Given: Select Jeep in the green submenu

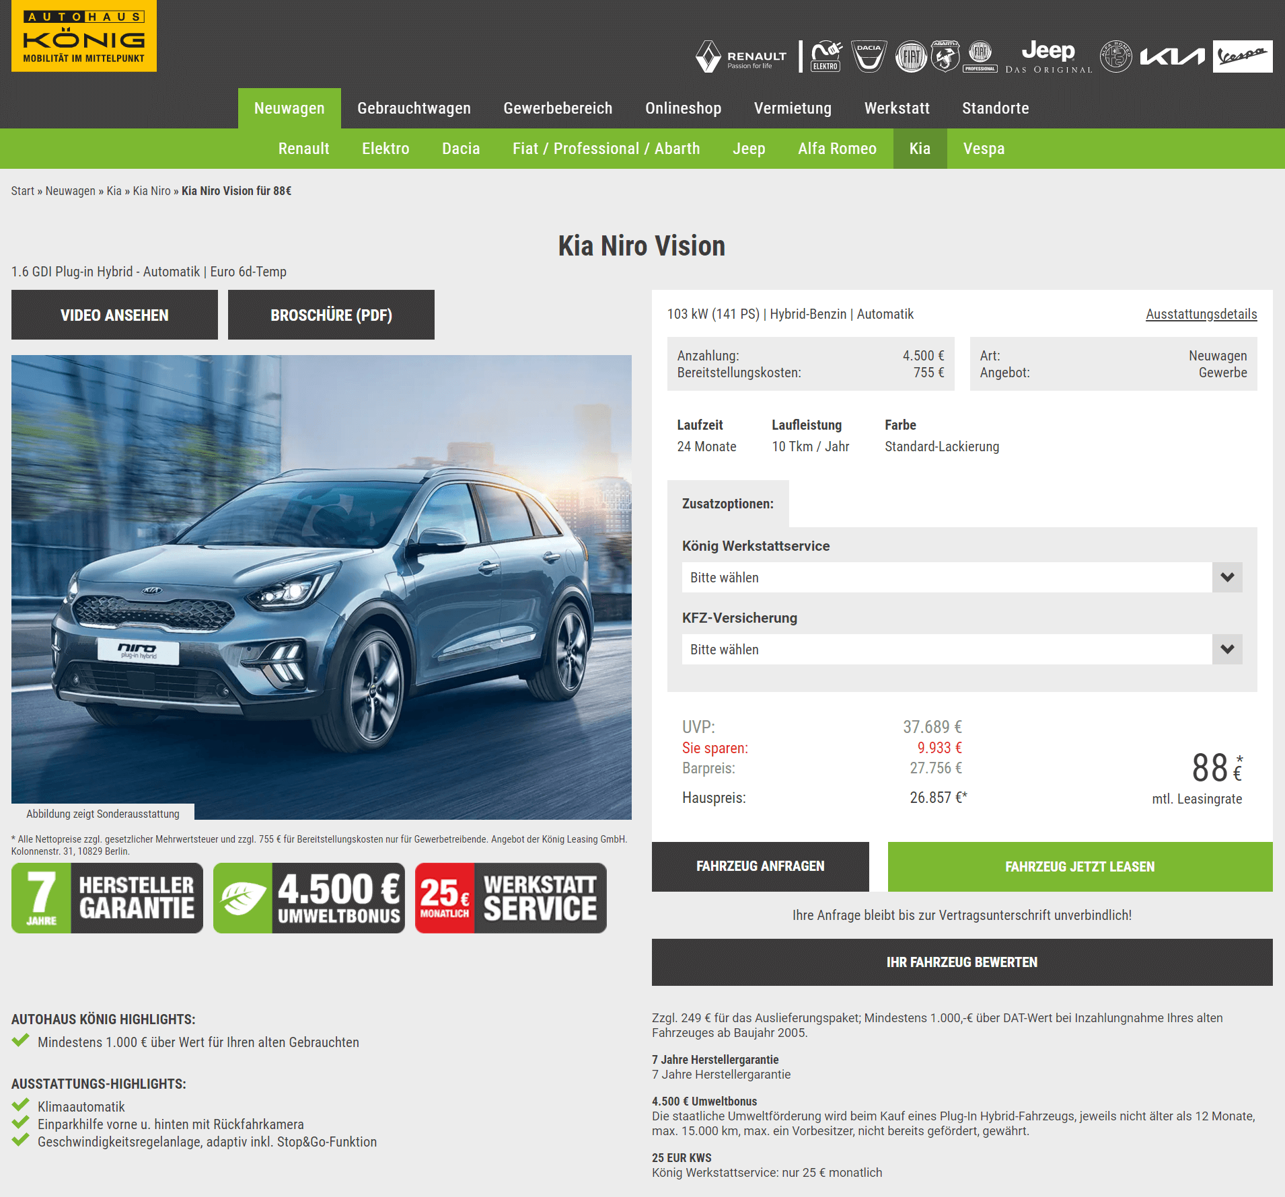Looking at the screenshot, I should tap(749, 149).
